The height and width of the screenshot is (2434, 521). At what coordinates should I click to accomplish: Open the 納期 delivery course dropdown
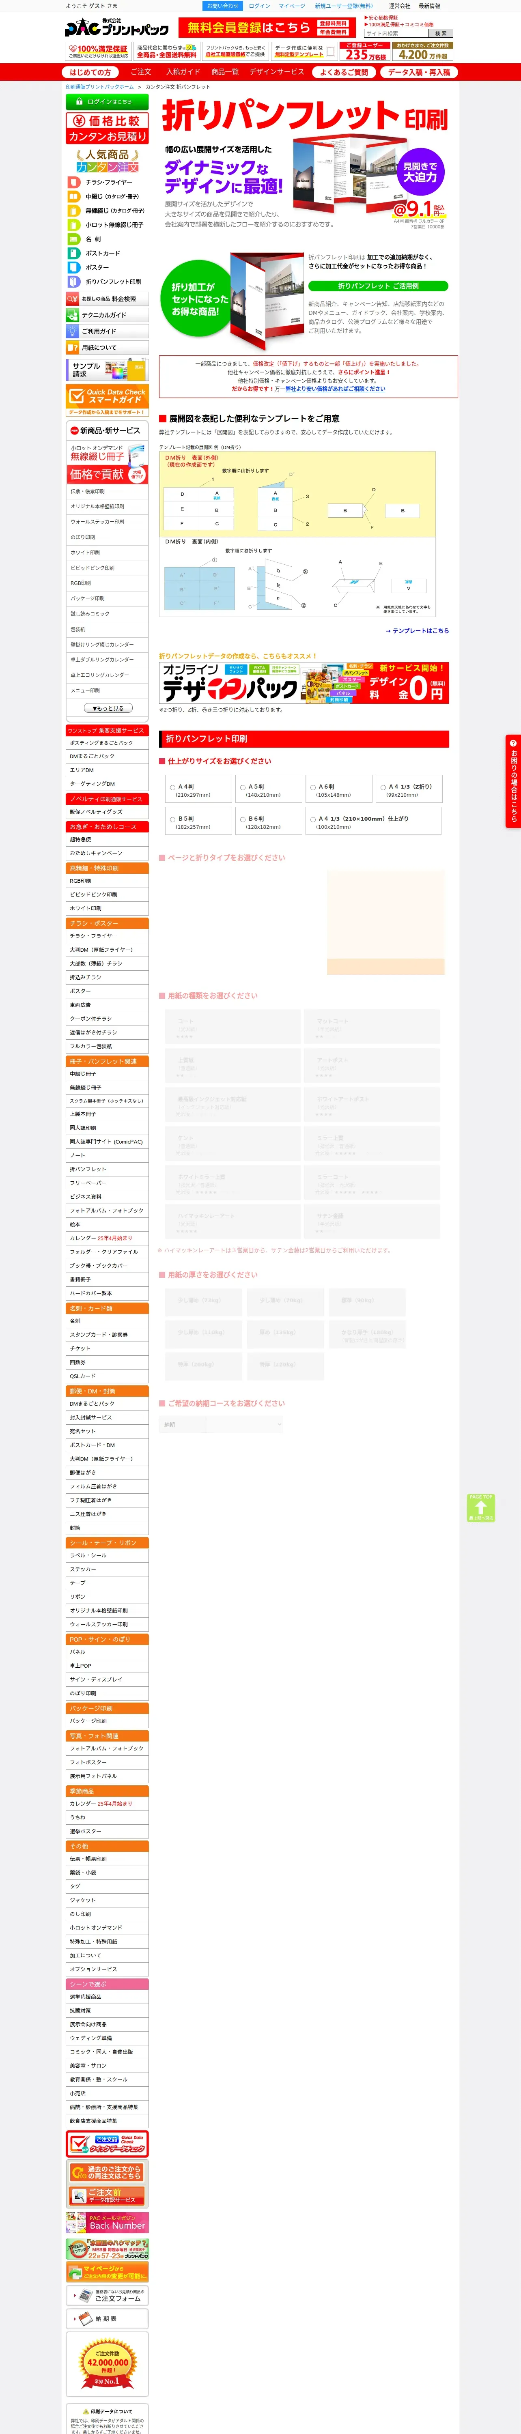coord(244,1424)
